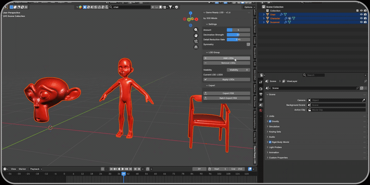Jump to timeline end frame
The image size is (370, 185).
tap(130, 169)
